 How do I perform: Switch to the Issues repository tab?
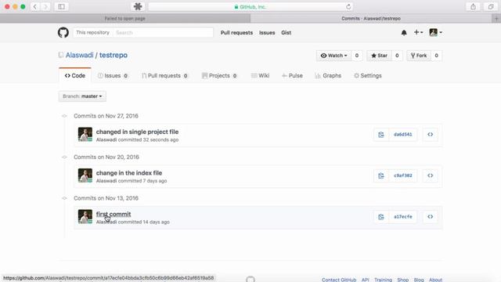(x=113, y=76)
